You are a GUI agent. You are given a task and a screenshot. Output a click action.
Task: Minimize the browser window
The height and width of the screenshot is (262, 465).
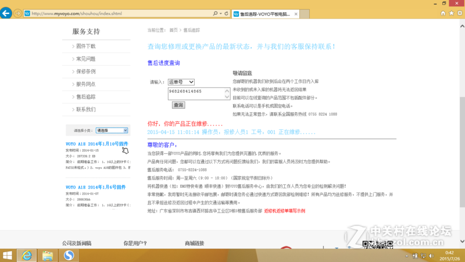tap(435, 3)
